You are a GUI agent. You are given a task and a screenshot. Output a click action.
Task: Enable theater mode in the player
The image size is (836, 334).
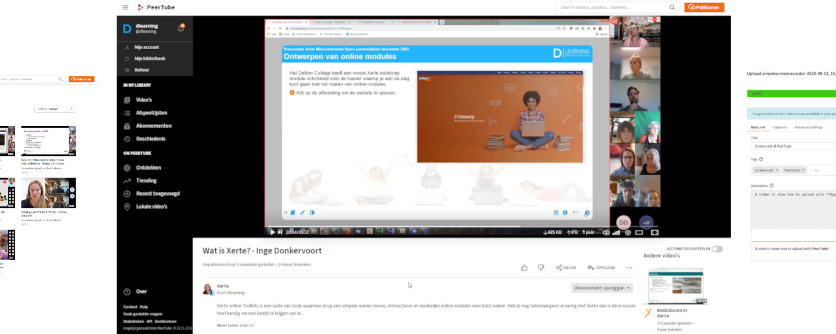click(x=639, y=233)
